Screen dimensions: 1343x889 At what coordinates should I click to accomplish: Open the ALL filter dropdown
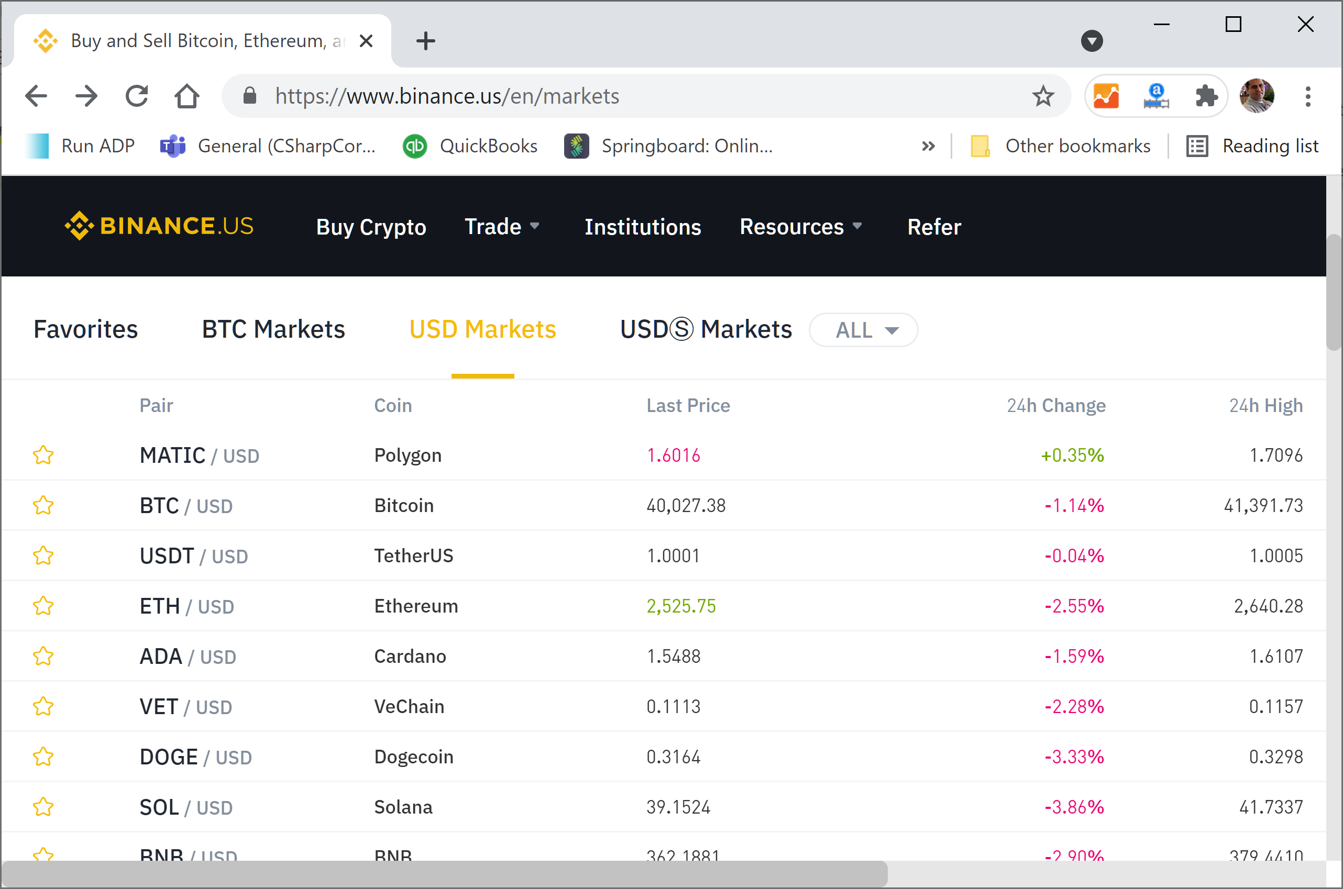pyautogui.click(x=863, y=330)
